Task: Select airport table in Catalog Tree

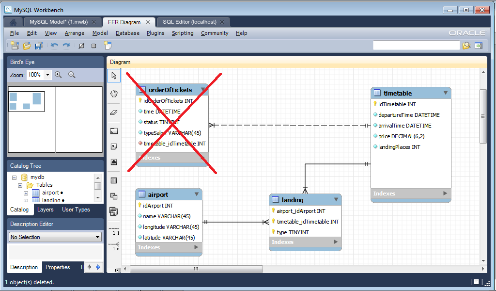Action: tap(50, 193)
